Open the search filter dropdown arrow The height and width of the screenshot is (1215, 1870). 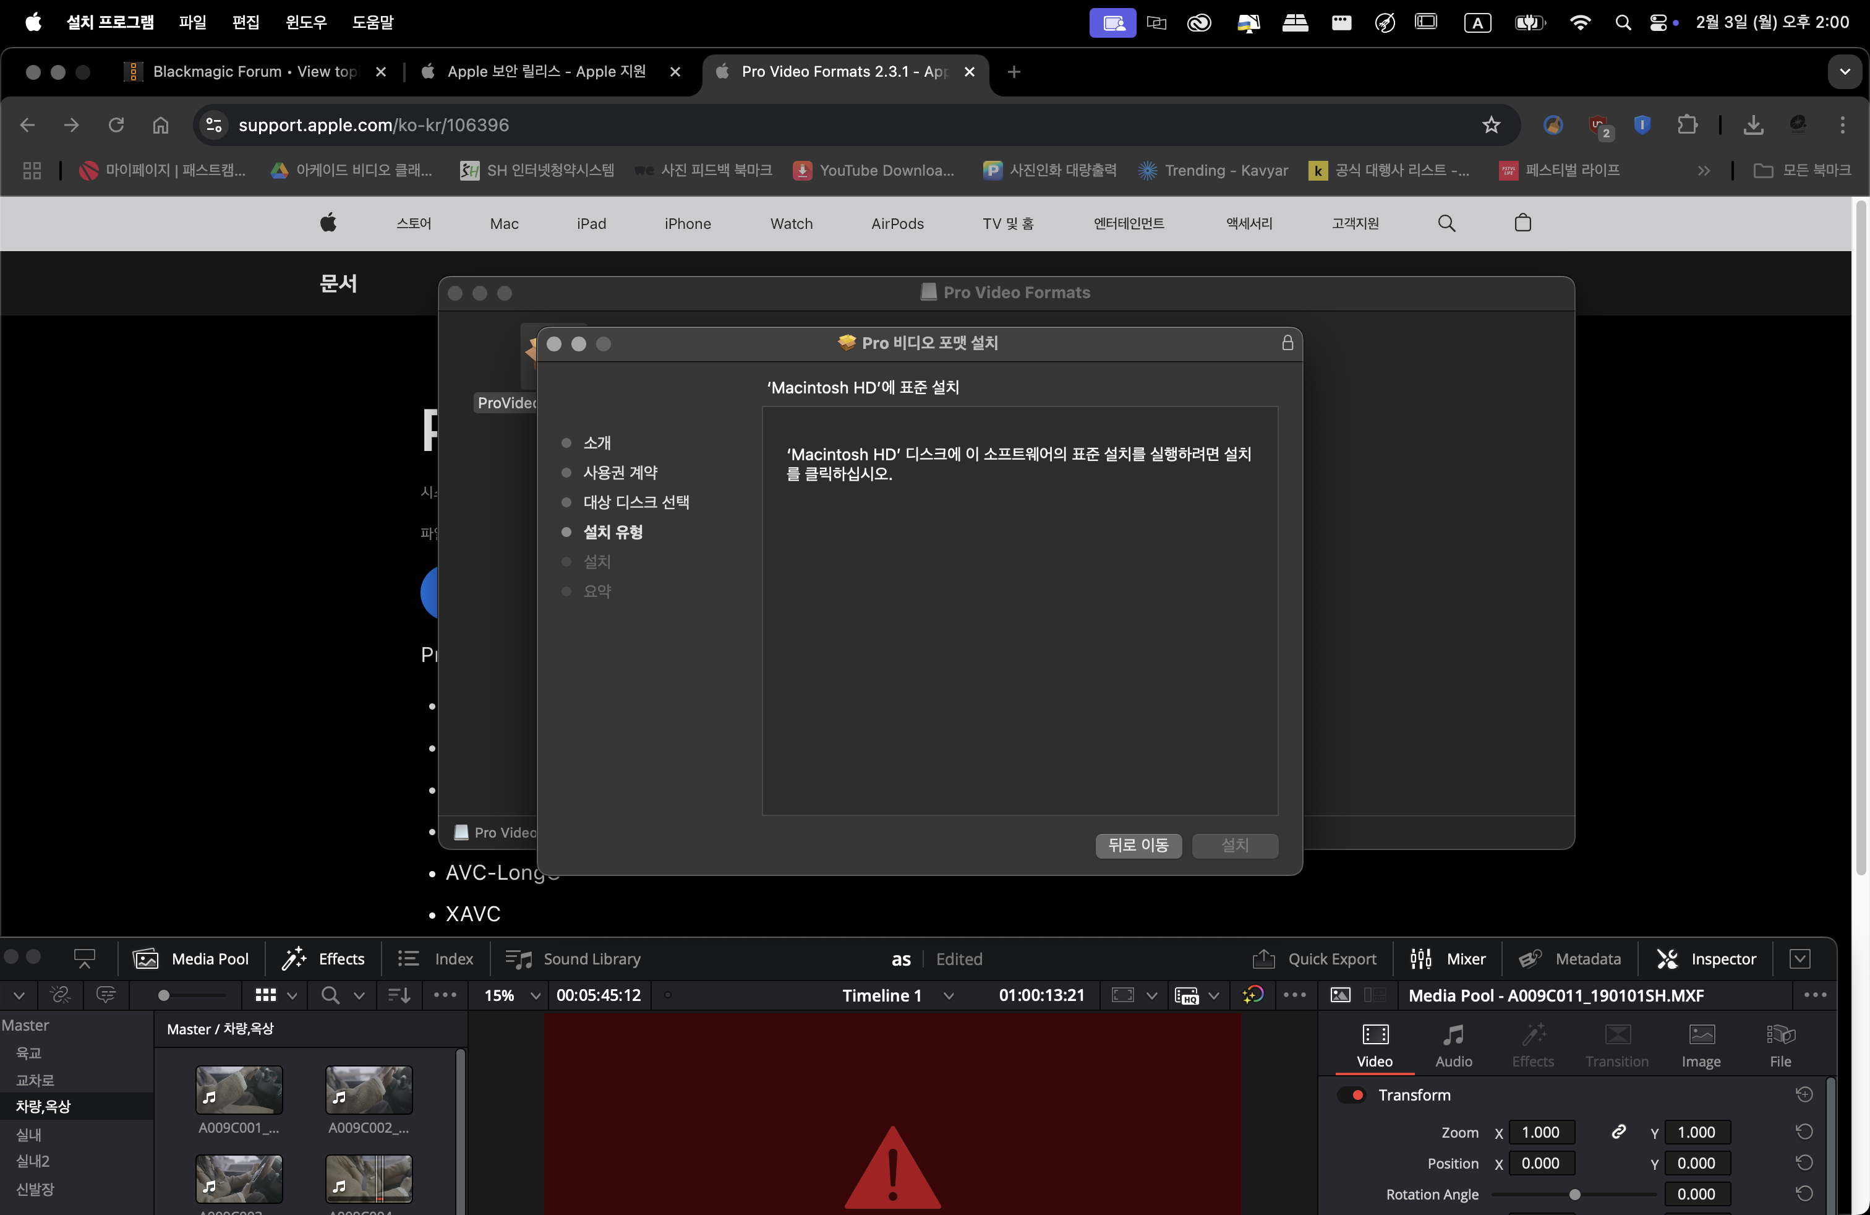(358, 996)
